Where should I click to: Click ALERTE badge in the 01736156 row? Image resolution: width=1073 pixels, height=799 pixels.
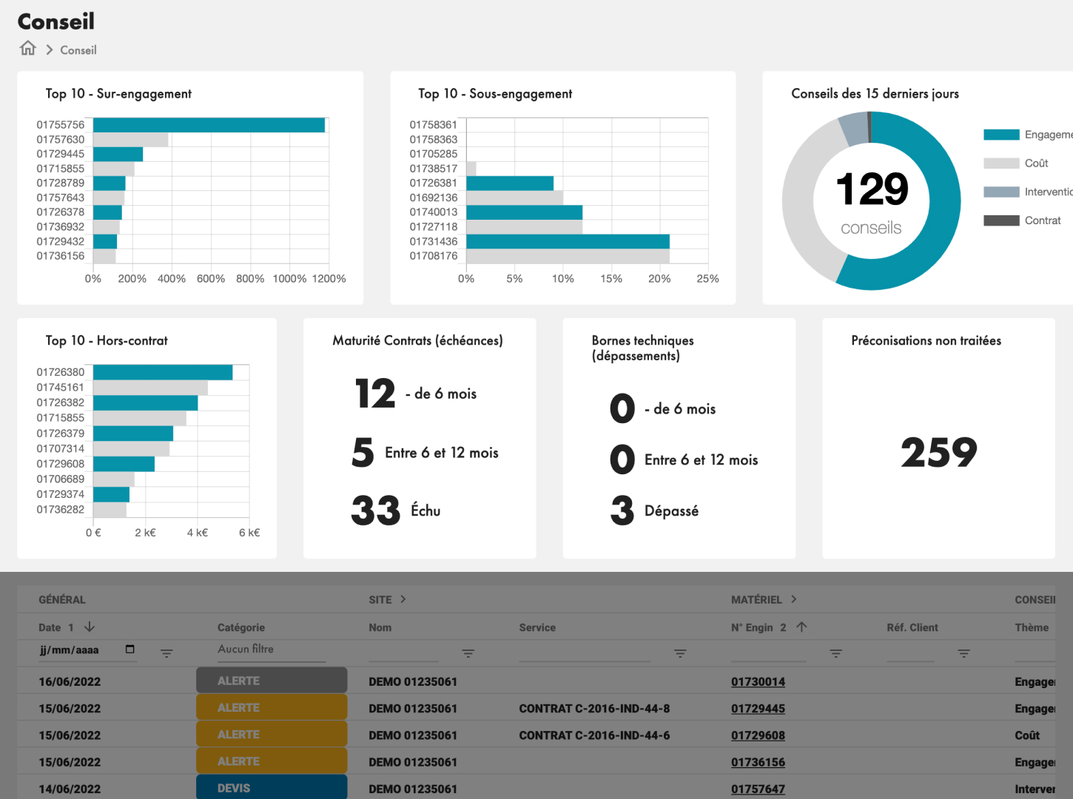click(272, 761)
